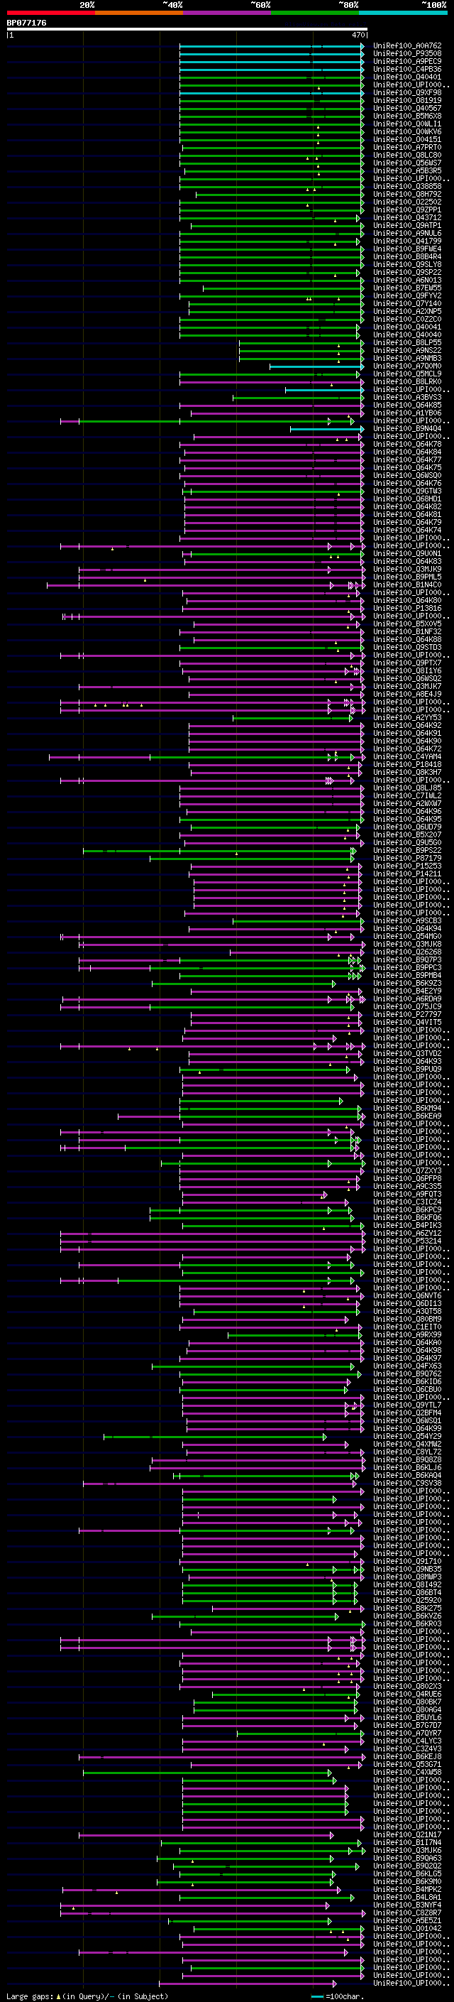This screenshot has height=2002, width=454.
Task: Select the UniRef100_B9PS22 label
Action: (407, 850)
